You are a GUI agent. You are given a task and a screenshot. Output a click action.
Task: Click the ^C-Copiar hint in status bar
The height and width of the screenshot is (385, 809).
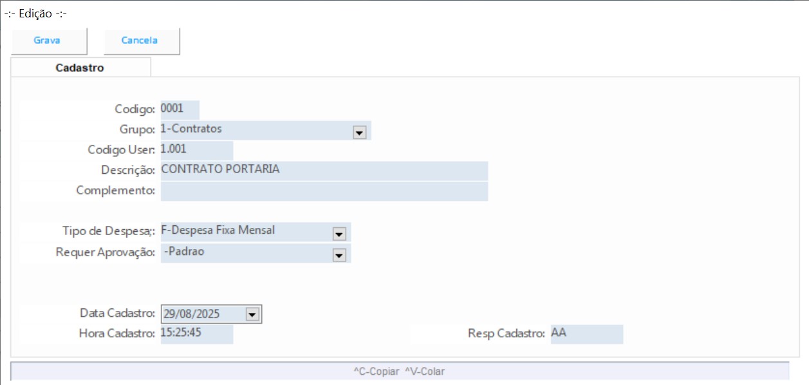tap(377, 371)
